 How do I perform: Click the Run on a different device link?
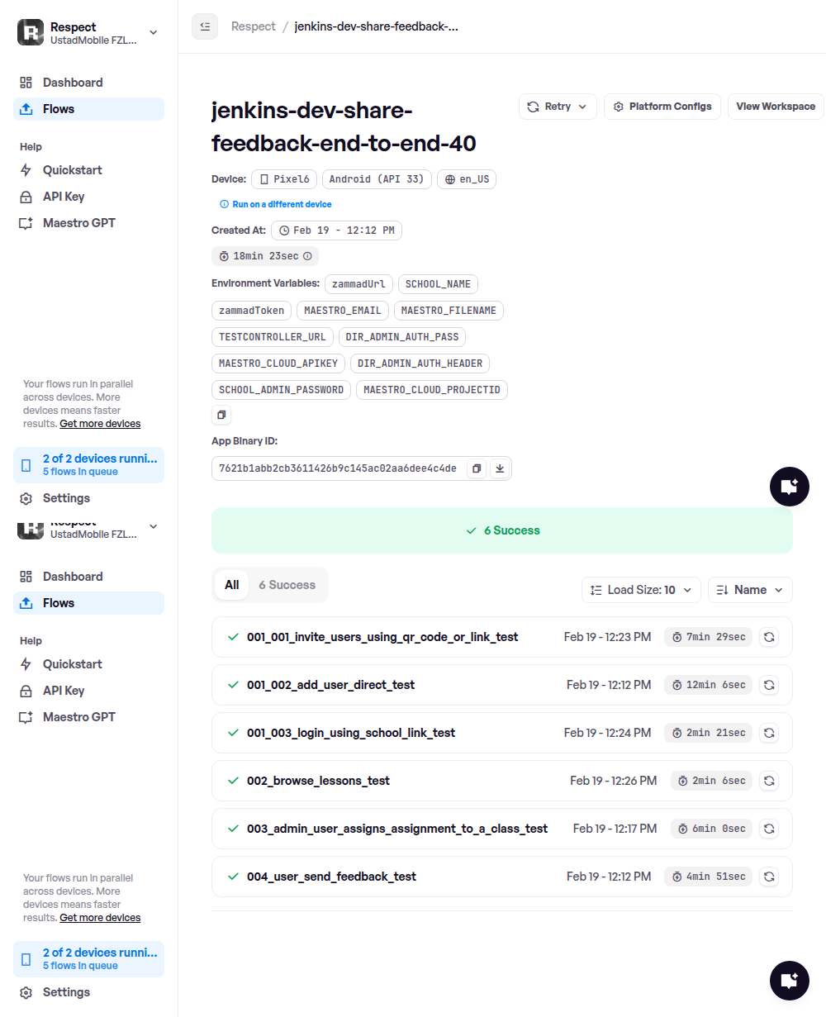coord(282,204)
